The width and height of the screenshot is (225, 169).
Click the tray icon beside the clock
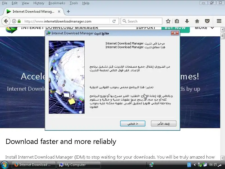pos(205,165)
